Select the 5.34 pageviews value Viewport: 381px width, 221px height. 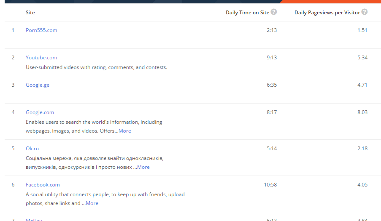click(362, 58)
